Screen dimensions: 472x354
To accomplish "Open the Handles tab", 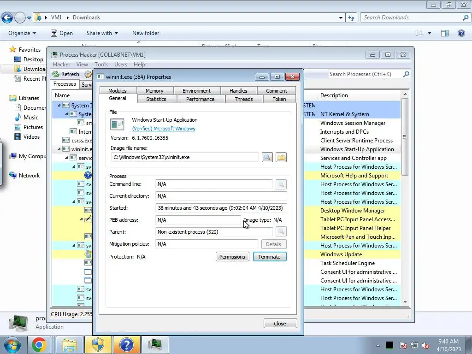I will [238, 91].
